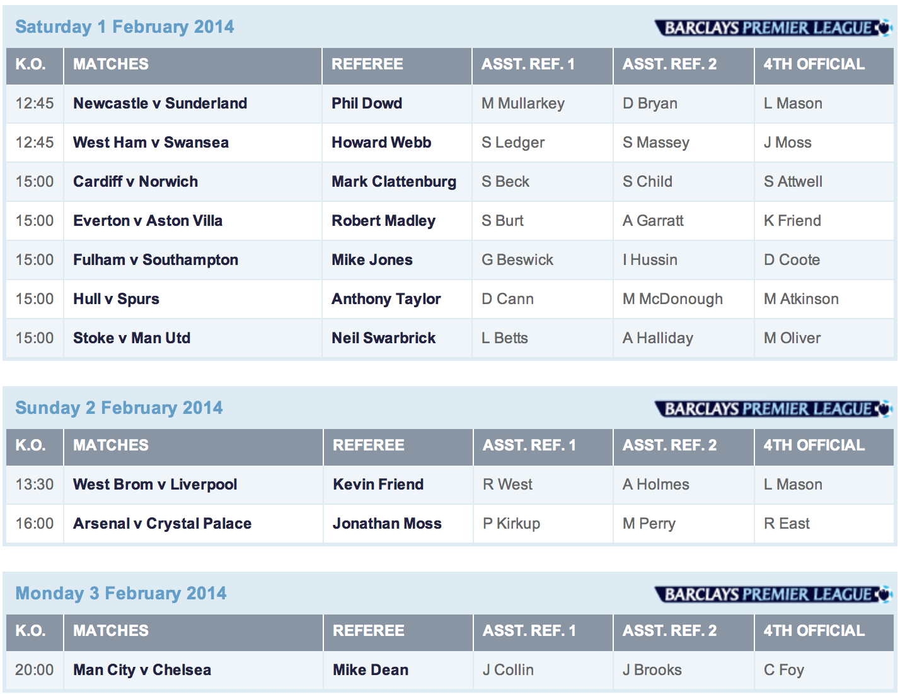Select referee Mark Clattenburg
Screen dimensions: 900x694
394,182
